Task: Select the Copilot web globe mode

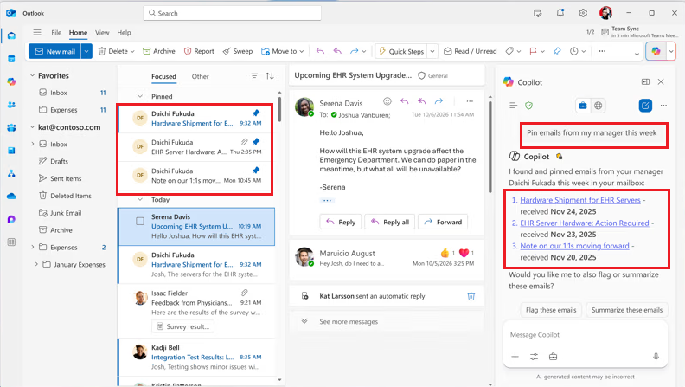Action: pos(598,106)
